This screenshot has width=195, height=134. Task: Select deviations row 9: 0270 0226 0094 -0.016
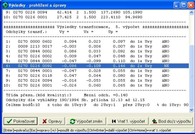(96, 80)
